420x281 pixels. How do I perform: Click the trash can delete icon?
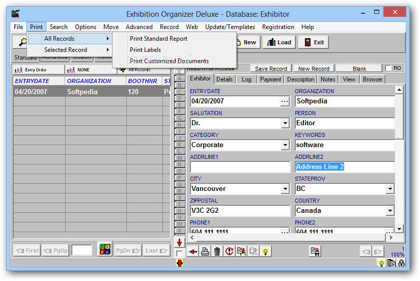coord(217,251)
